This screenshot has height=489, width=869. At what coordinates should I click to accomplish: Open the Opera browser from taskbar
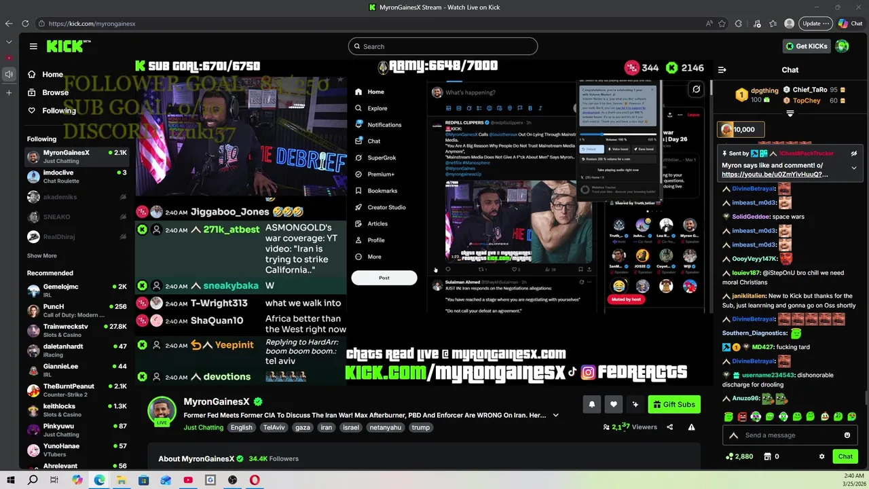pos(255,480)
